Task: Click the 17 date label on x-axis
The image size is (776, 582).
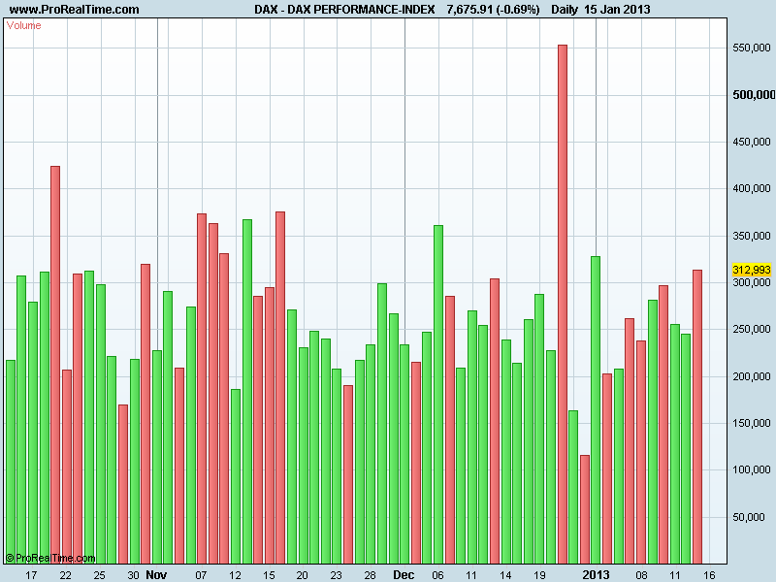Action: pos(31,575)
